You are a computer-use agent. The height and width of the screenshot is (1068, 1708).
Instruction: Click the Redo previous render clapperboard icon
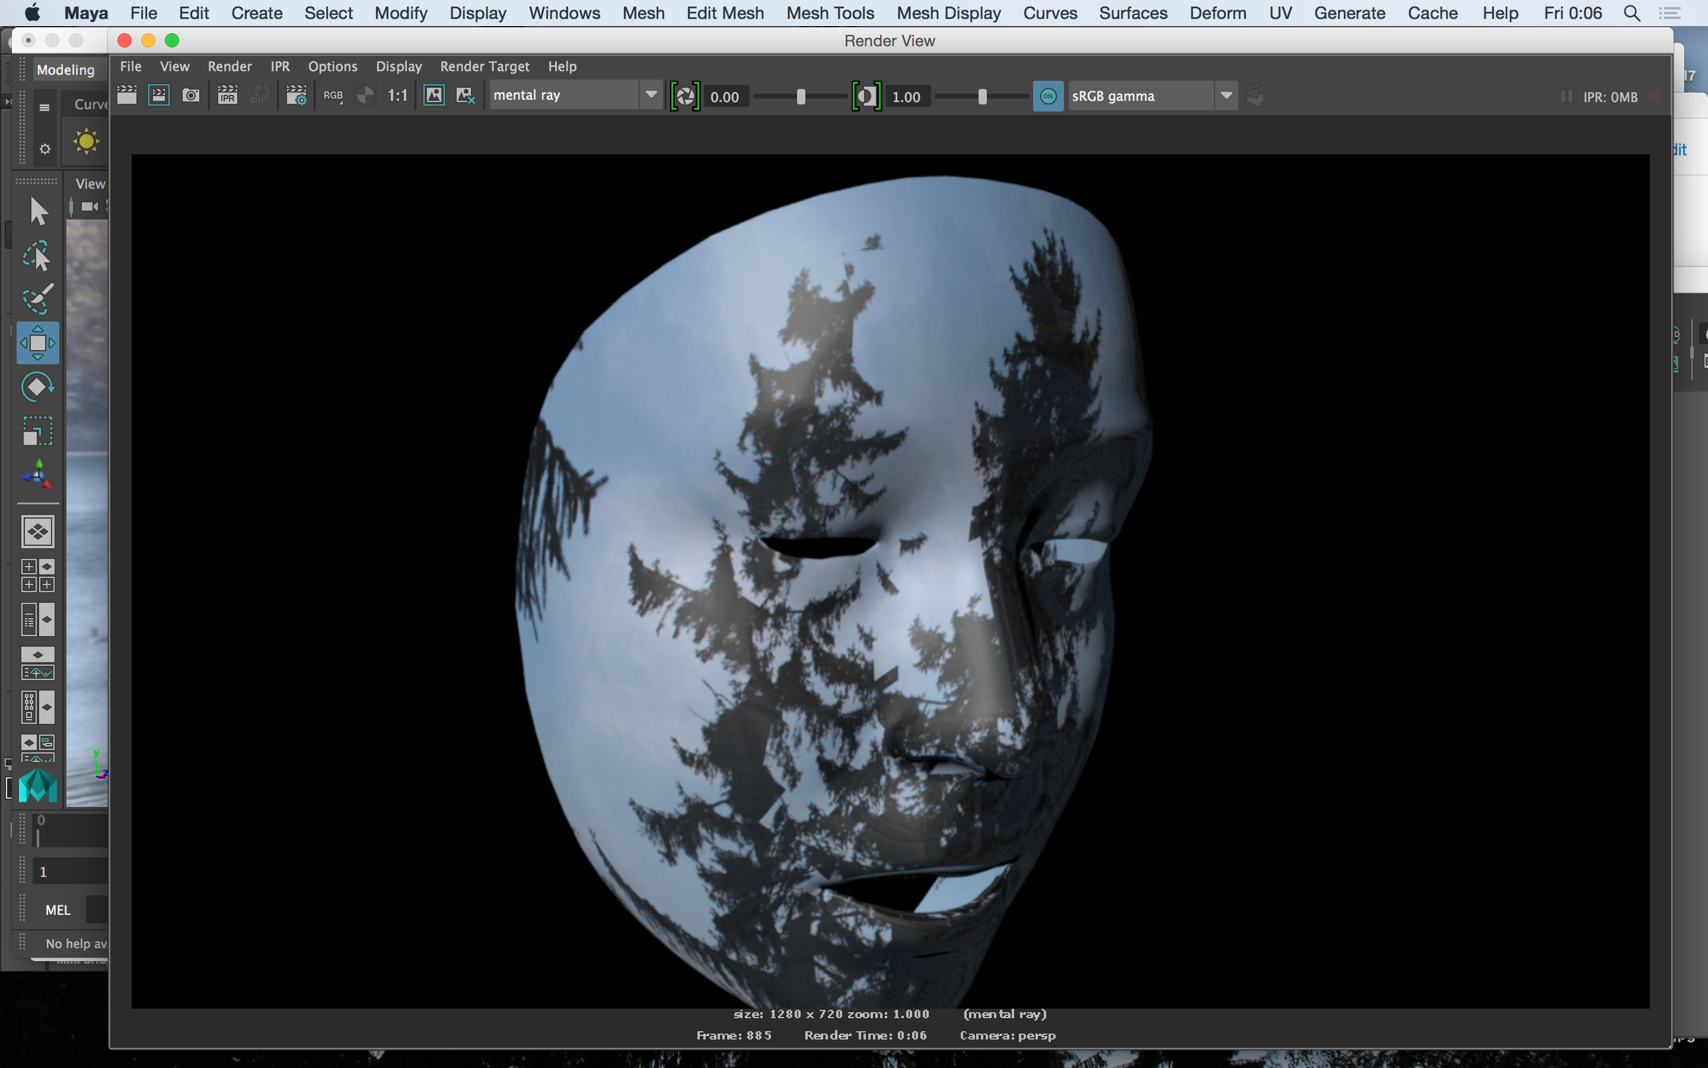pyautogui.click(x=127, y=96)
